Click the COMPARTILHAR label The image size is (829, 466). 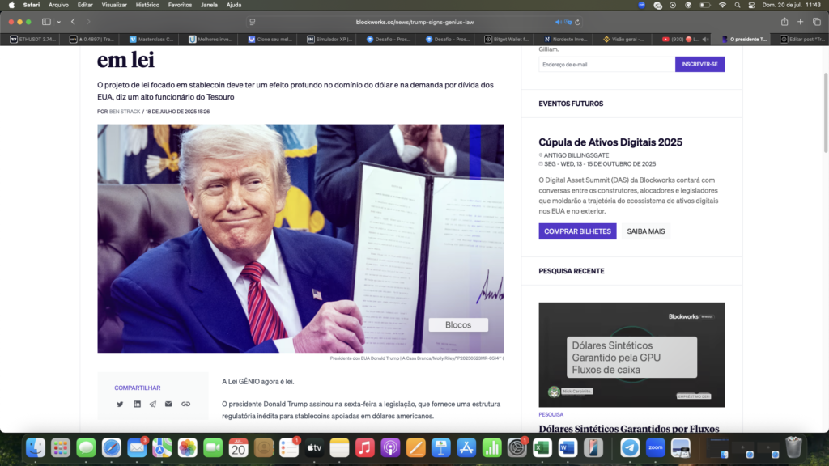point(138,388)
